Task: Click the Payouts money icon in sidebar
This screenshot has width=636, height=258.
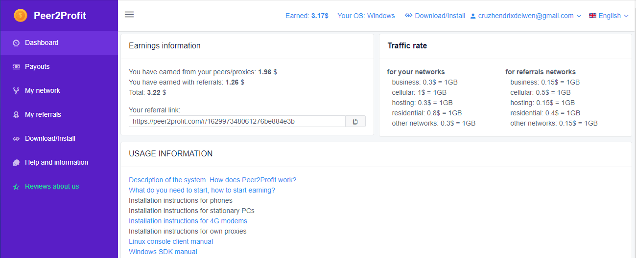Action: (x=16, y=67)
